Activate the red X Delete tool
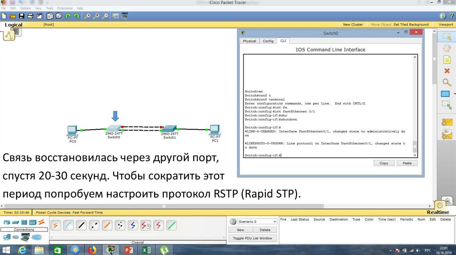The image size is (456, 255). (x=447, y=71)
